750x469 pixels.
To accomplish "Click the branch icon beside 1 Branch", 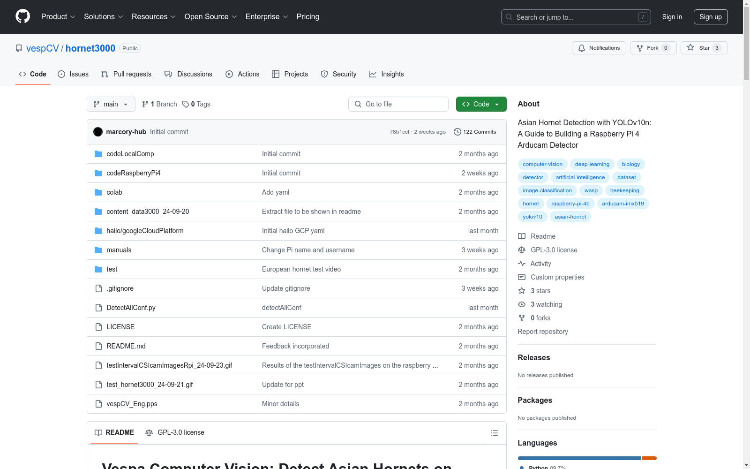I will click(x=145, y=104).
